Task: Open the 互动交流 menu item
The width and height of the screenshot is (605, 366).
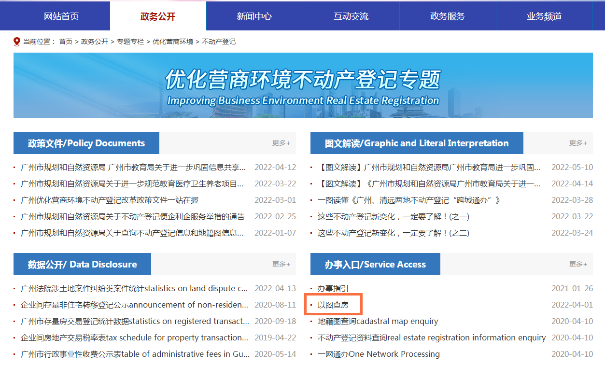Action: (351, 16)
